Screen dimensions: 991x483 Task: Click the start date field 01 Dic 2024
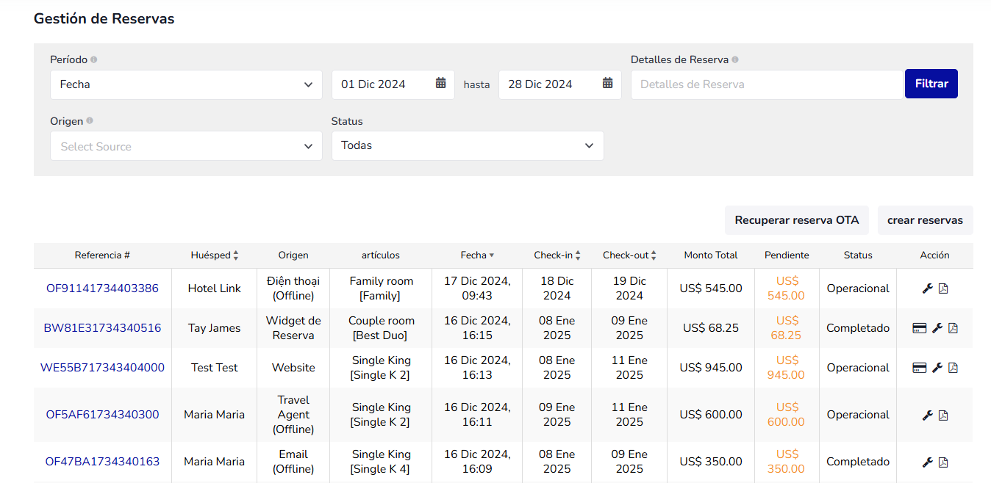393,84
